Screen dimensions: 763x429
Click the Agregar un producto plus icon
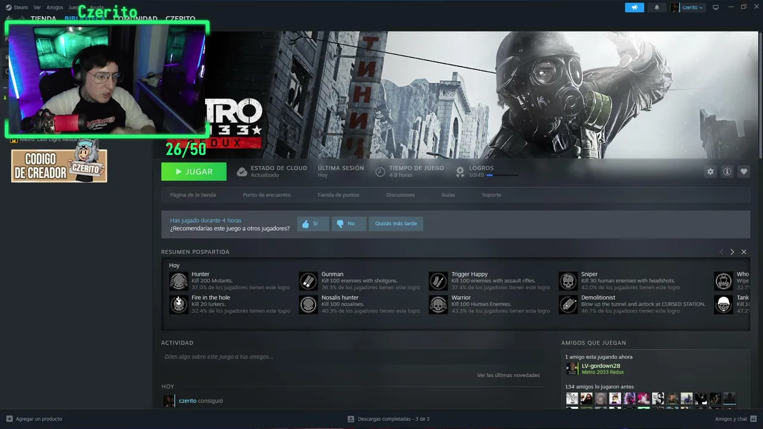(9, 419)
